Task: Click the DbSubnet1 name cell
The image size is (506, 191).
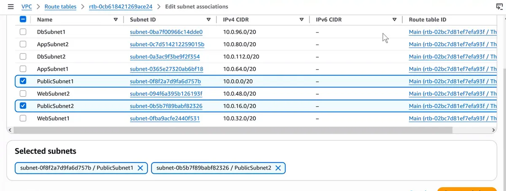Action: click(x=51, y=32)
